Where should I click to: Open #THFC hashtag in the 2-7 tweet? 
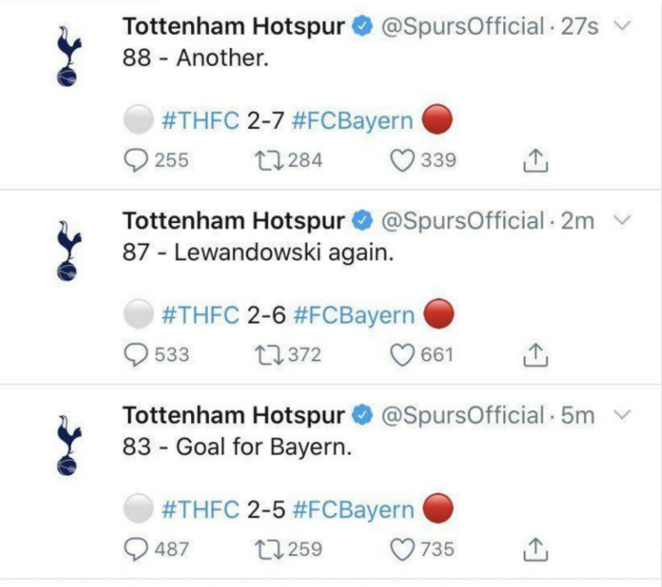(x=200, y=120)
